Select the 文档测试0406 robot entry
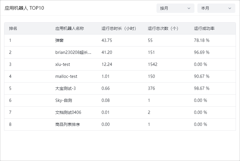The width and height of the screenshot is (240, 161). point(68,112)
